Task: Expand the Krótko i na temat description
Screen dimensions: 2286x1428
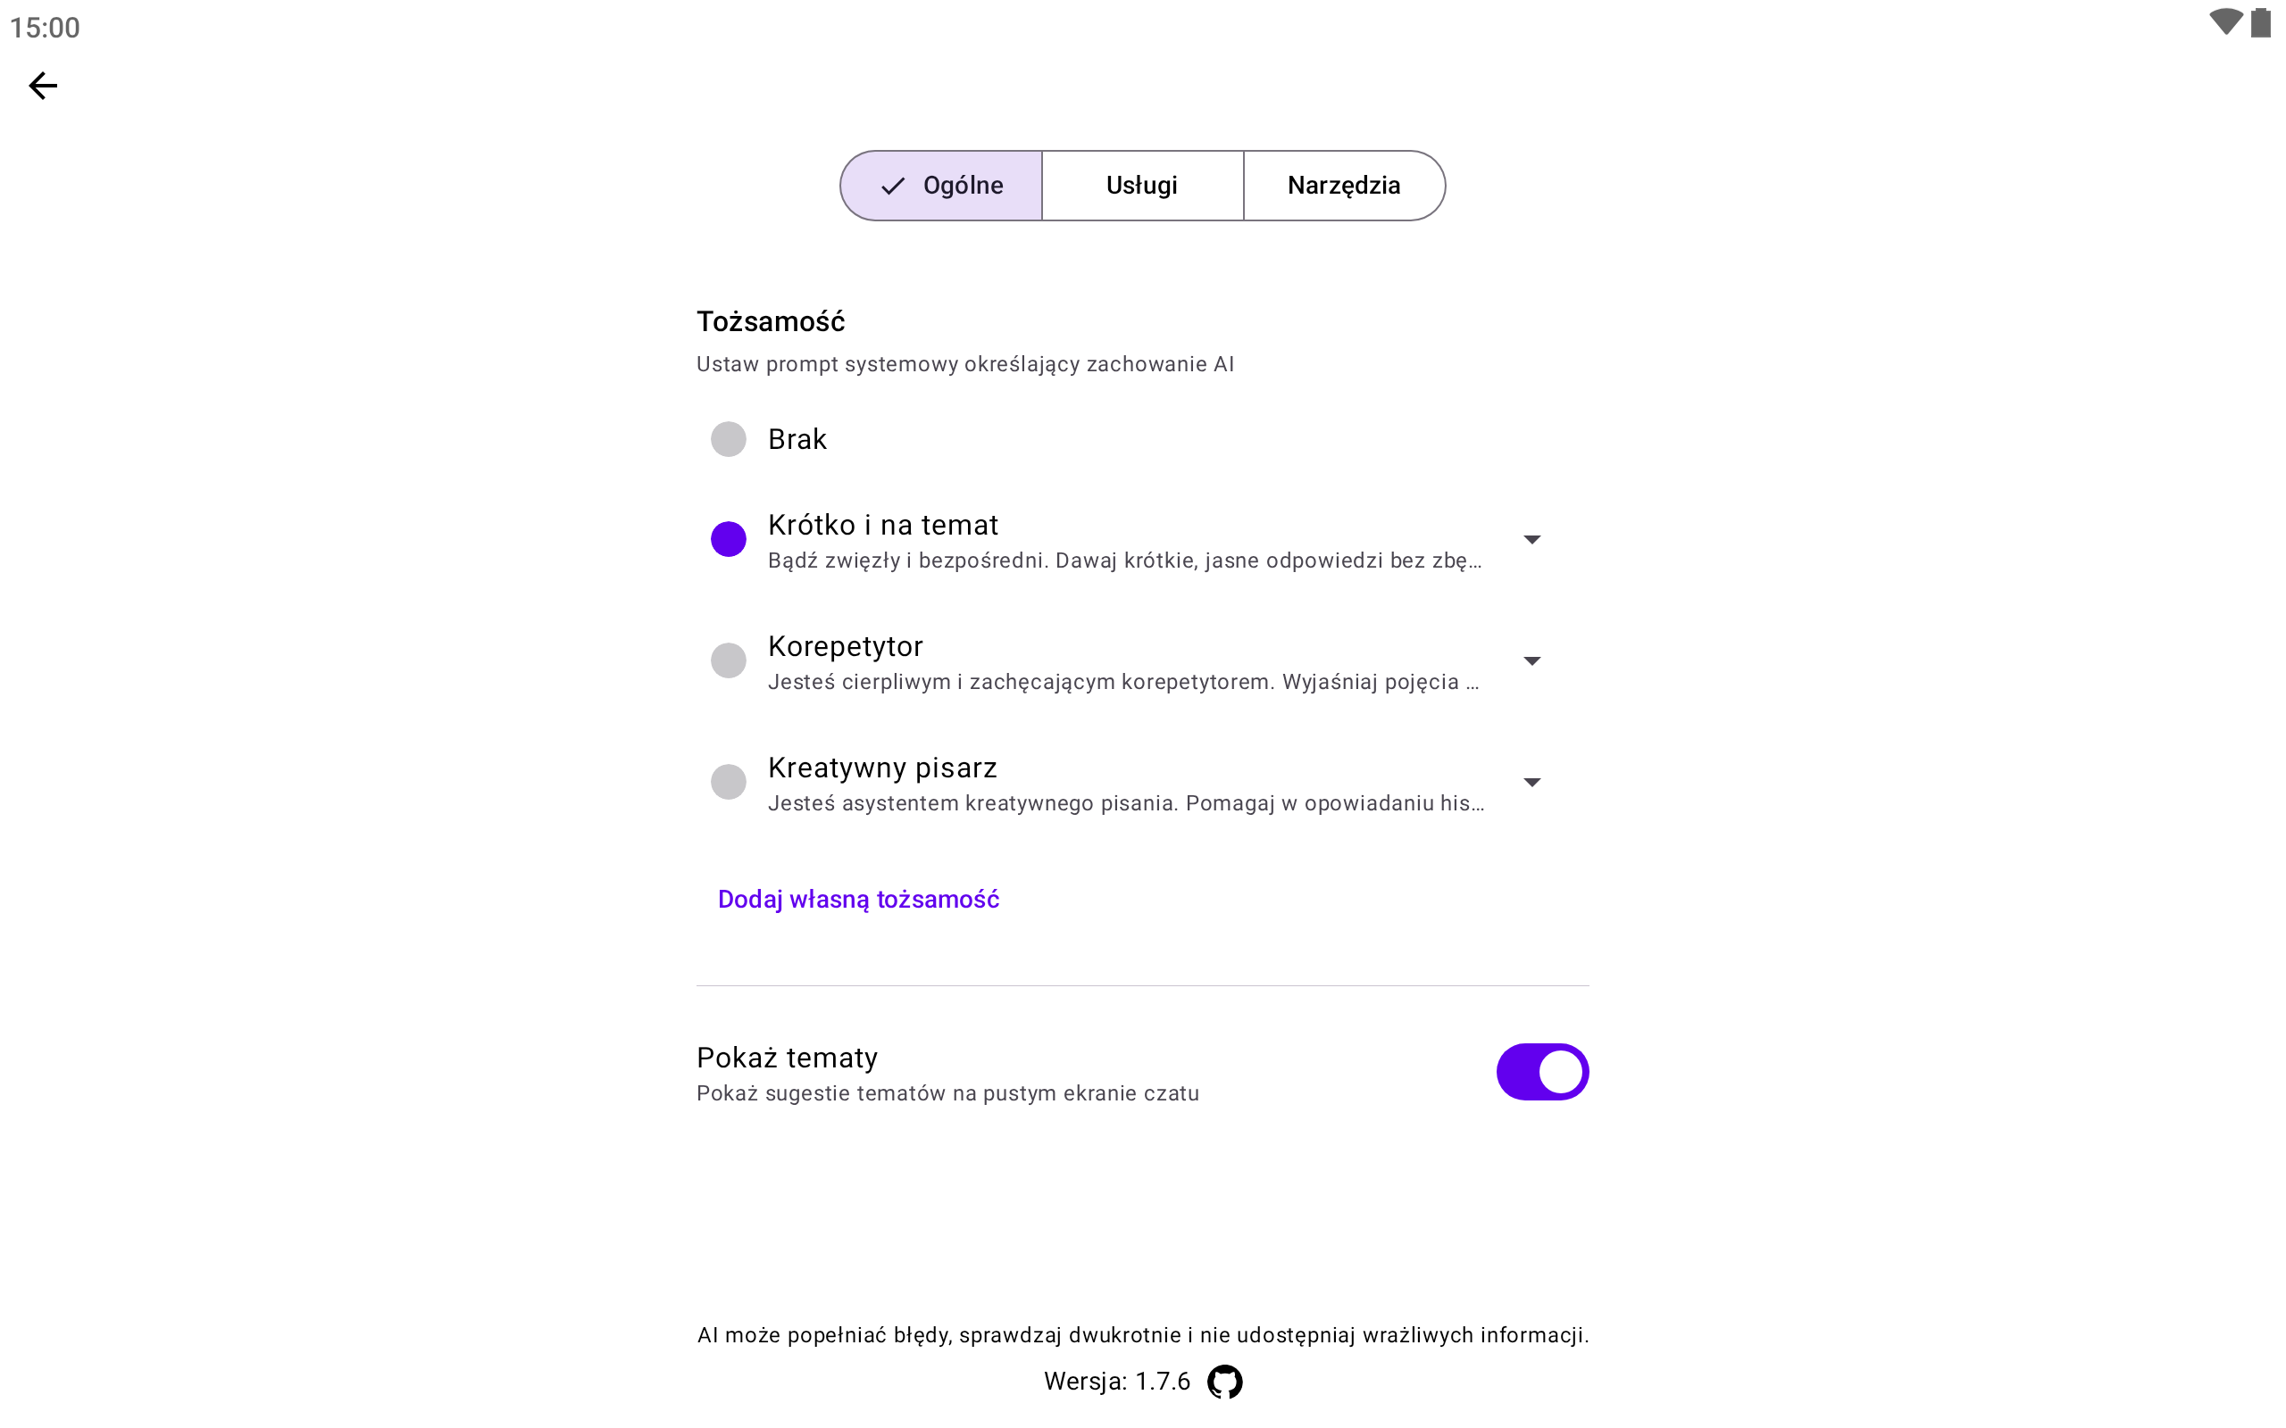Action: pyautogui.click(x=1532, y=539)
